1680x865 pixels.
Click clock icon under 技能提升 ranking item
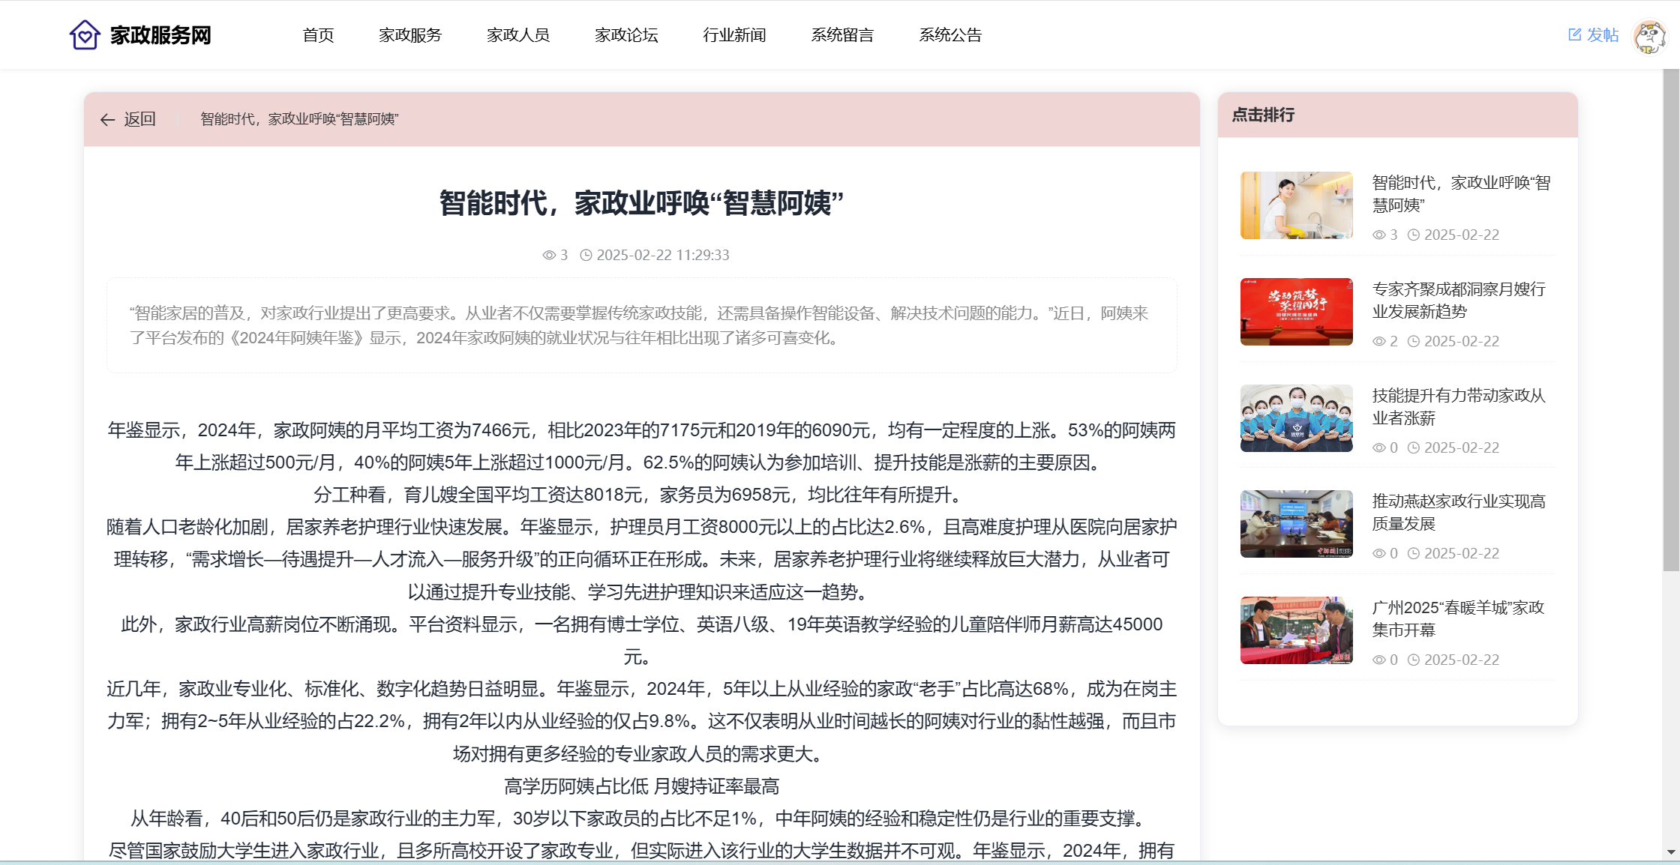pyautogui.click(x=1413, y=448)
